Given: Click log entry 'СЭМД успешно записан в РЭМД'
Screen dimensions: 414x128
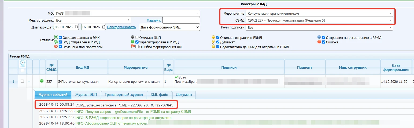Looking at the screenshot, I should (x=124, y=105).
